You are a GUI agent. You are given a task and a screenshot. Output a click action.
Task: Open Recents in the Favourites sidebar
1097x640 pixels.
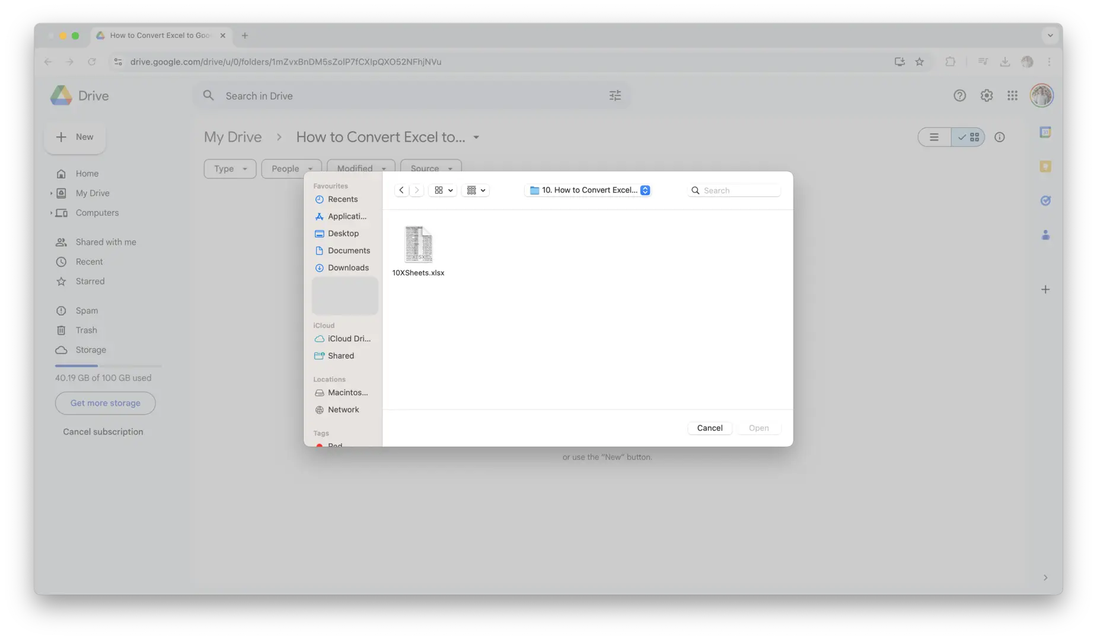(342, 199)
